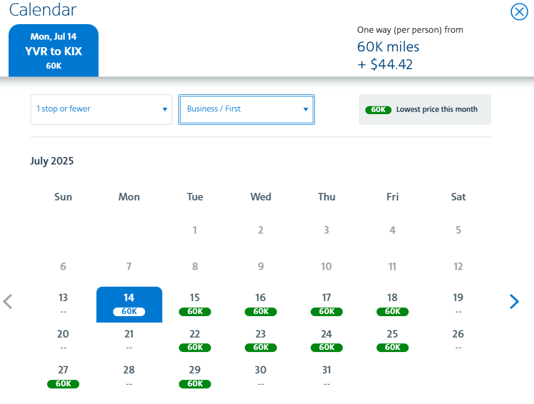Click the '60K miles' price display
This screenshot has width=534, height=404.
point(388,47)
